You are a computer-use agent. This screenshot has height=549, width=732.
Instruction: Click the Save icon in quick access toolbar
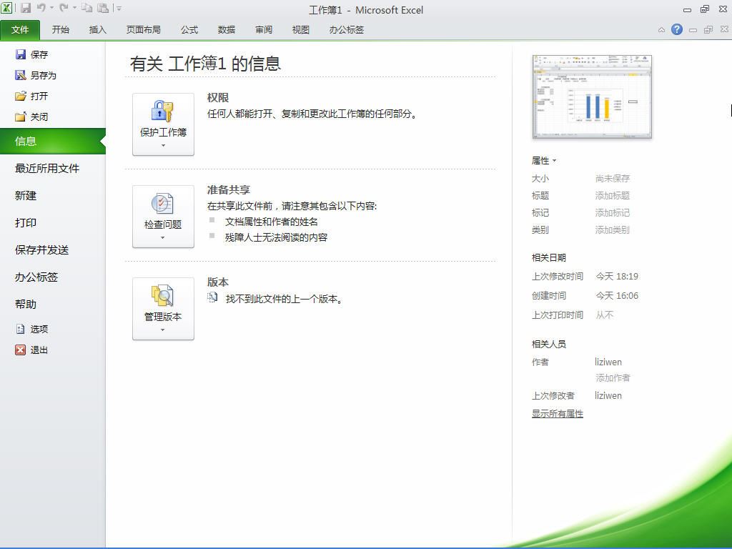click(x=25, y=8)
